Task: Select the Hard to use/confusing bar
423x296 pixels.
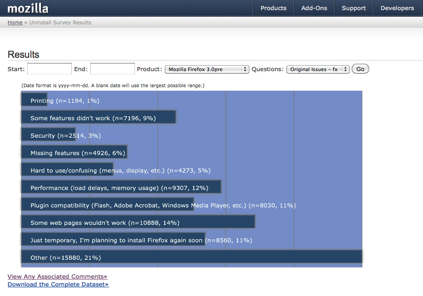Action: click(x=67, y=170)
